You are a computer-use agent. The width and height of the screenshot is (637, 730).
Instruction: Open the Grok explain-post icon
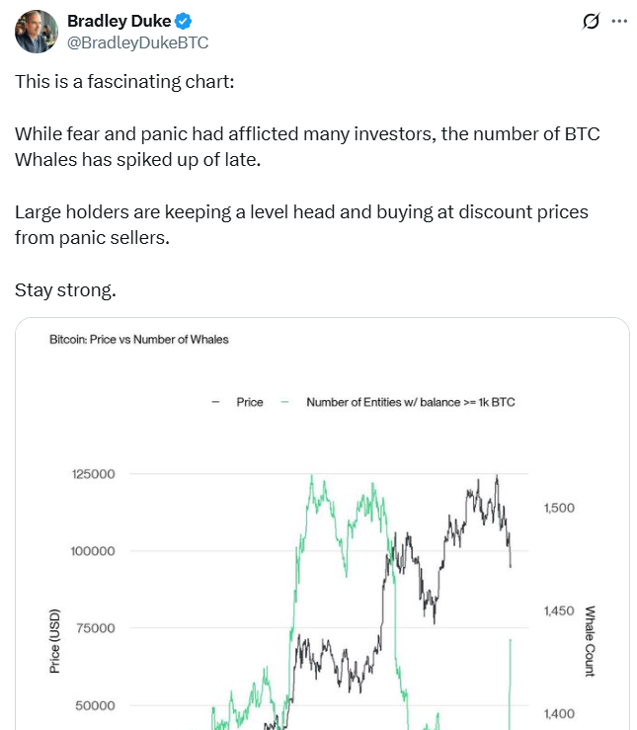click(592, 21)
